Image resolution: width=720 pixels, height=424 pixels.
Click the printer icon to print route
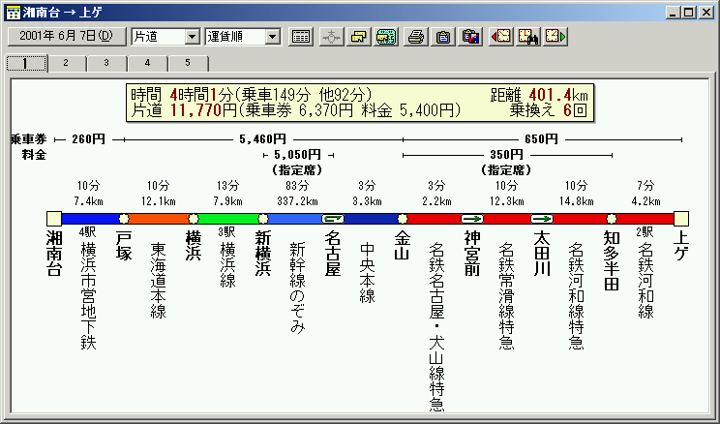(x=416, y=37)
